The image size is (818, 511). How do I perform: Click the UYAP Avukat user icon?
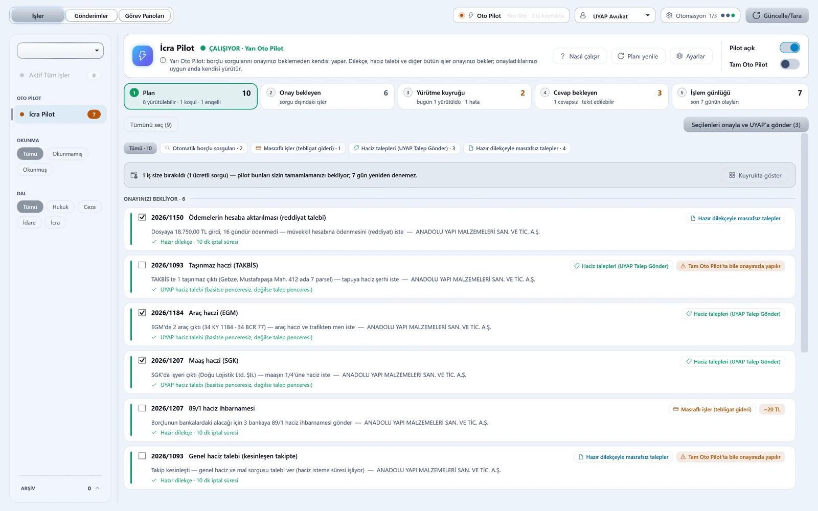pos(583,15)
